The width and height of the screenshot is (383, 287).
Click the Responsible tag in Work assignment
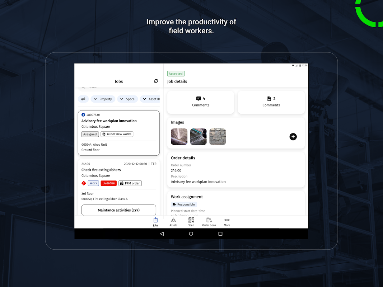(184, 204)
